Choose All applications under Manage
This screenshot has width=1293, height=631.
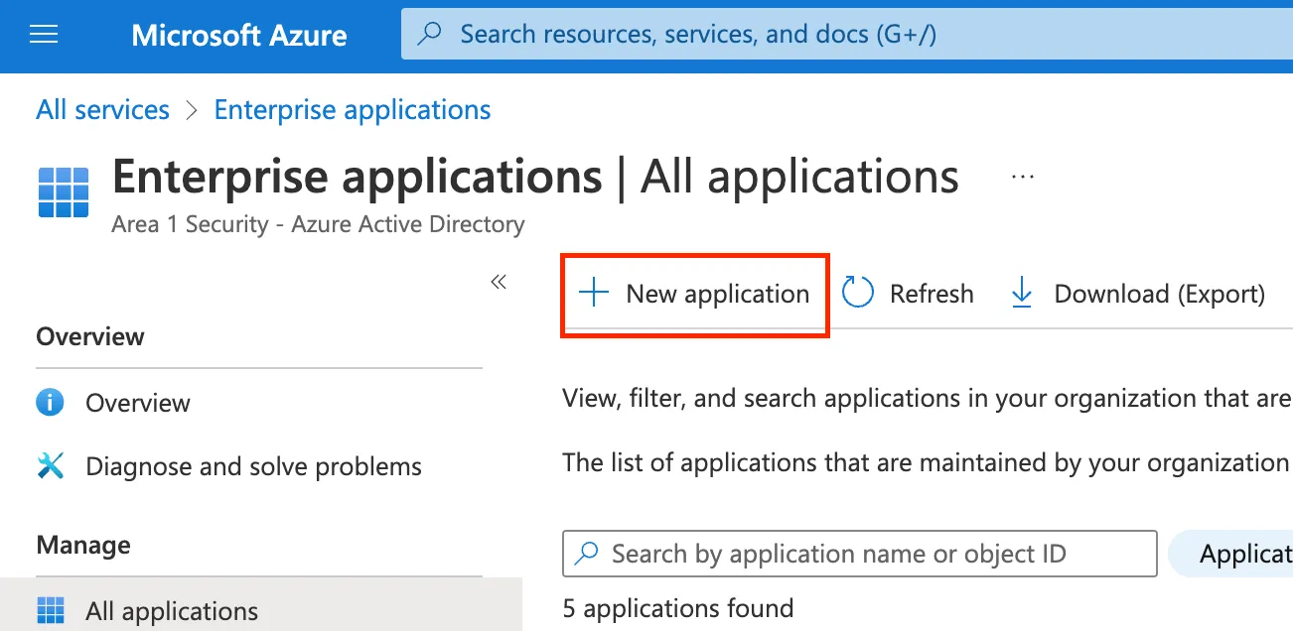tap(173, 609)
